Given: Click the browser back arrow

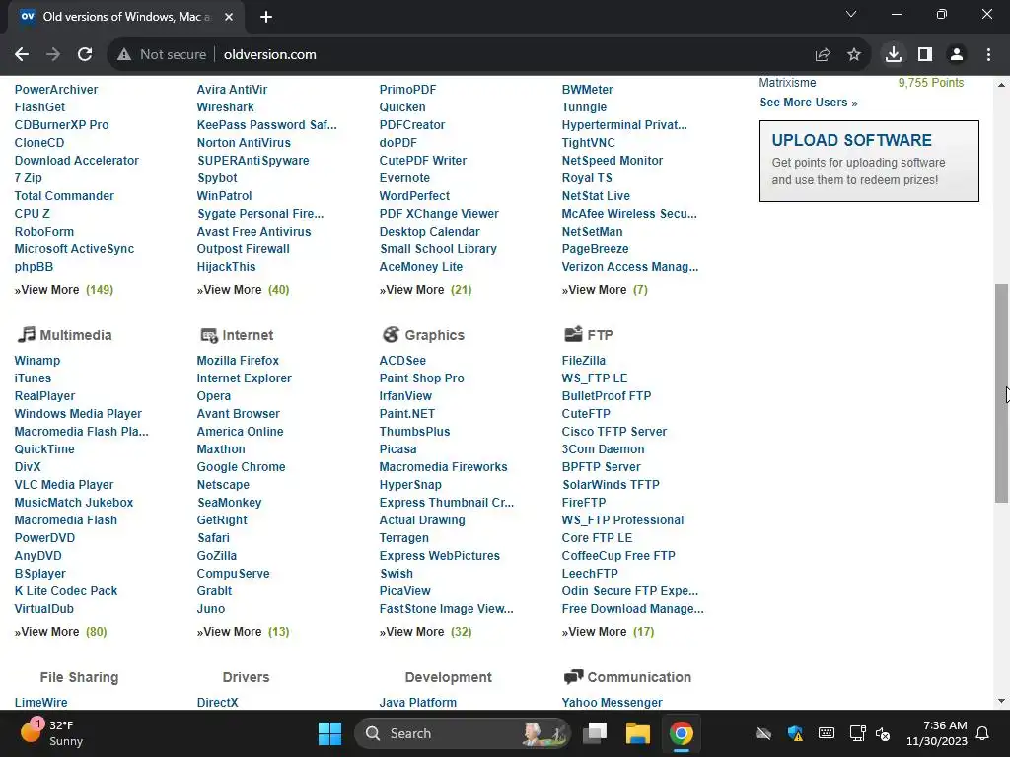Looking at the screenshot, I should point(22,55).
